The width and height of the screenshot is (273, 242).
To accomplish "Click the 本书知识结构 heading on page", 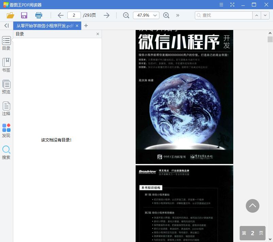I will coord(151,188).
